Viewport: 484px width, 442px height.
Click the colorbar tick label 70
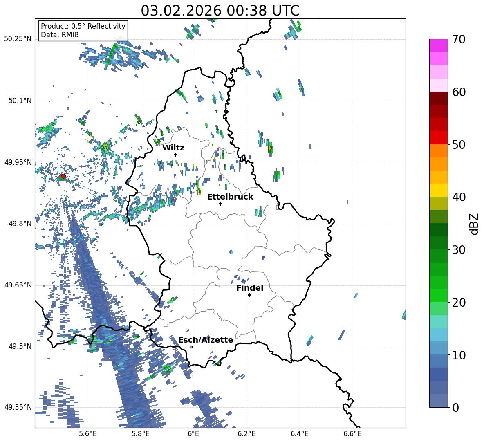click(458, 40)
